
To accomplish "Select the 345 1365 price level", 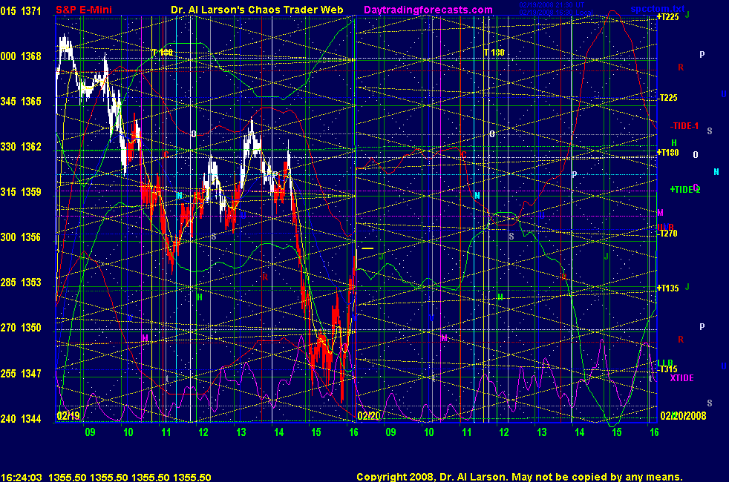I will 21,102.
